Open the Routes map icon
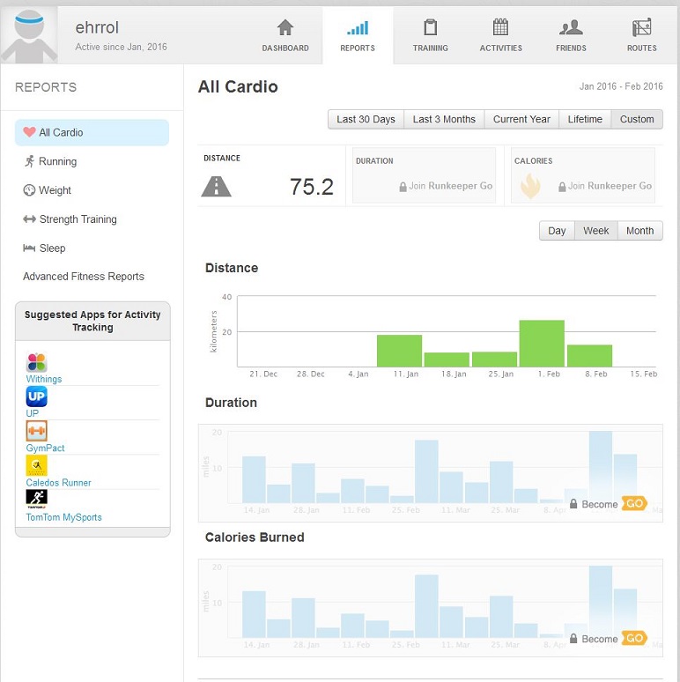 [641, 27]
